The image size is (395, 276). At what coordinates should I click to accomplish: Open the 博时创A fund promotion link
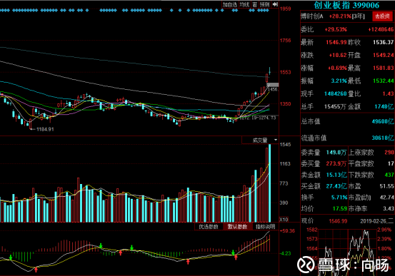333,16
